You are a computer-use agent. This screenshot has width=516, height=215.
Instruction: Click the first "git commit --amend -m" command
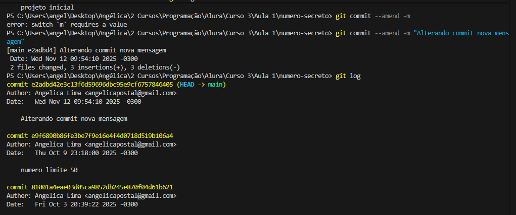pos(373,16)
